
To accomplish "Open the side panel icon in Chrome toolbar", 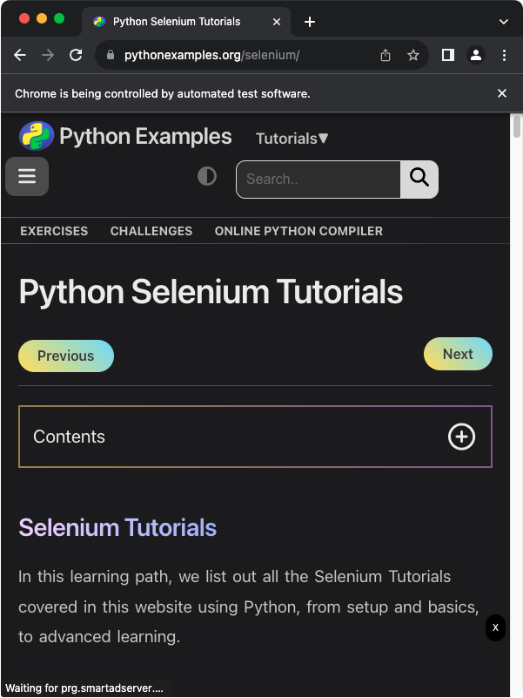I will point(448,55).
